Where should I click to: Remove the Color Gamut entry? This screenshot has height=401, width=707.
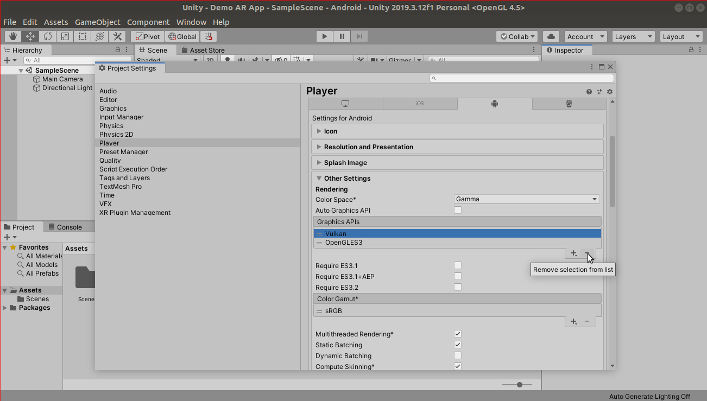(x=588, y=322)
